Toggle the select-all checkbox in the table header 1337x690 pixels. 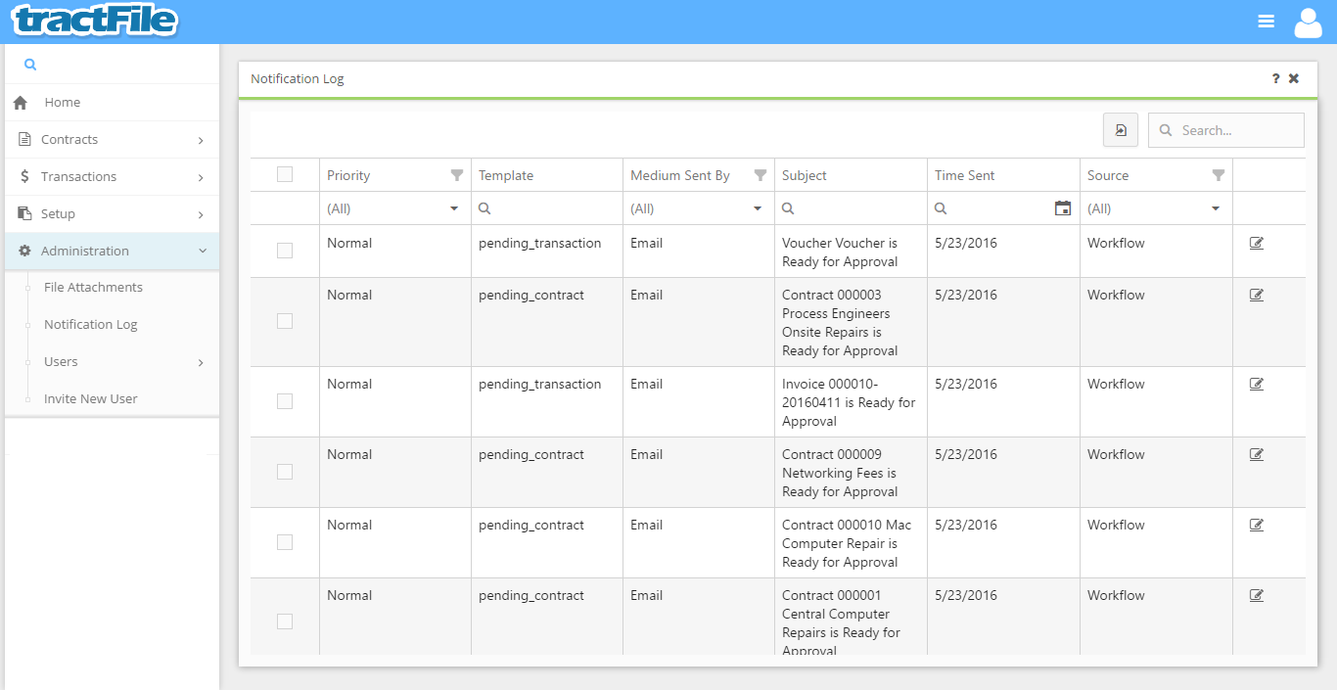pyautogui.click(x=285, y=174)
